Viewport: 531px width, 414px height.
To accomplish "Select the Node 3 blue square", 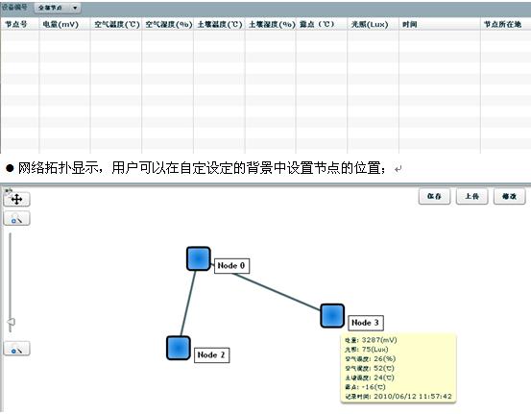I will [x=332, y=316].
